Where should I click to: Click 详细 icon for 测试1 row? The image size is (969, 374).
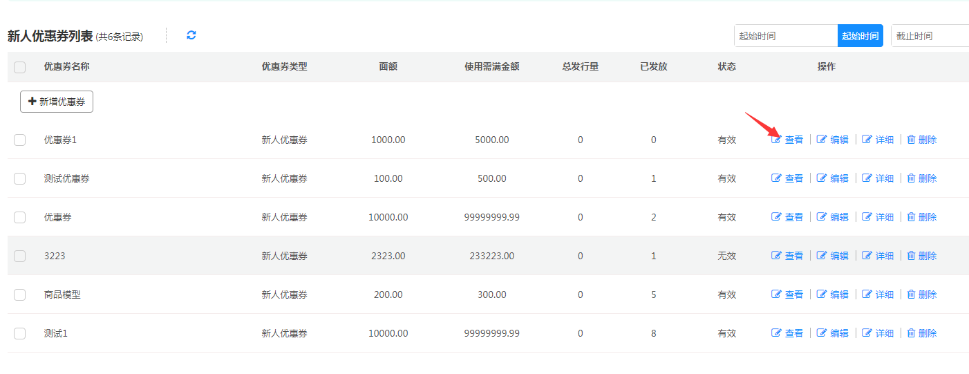pos(867,333)
